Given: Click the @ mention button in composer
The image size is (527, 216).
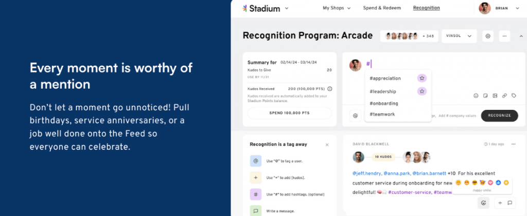Looking at the screenshot, I should pos(355,115).
